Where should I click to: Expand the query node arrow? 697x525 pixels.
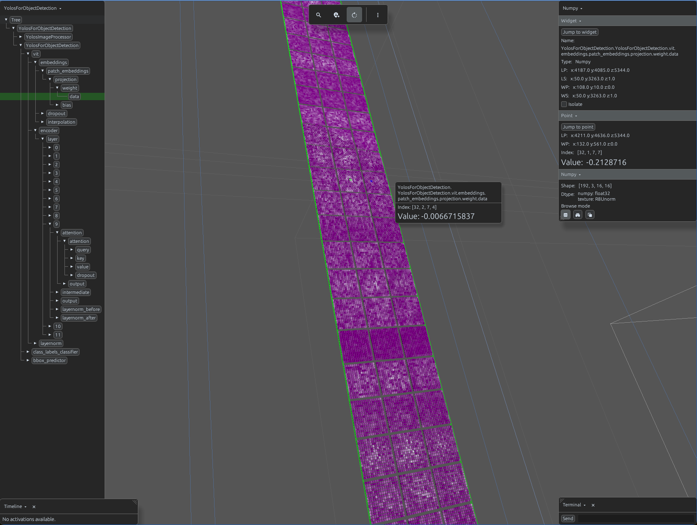pos(72,249)
